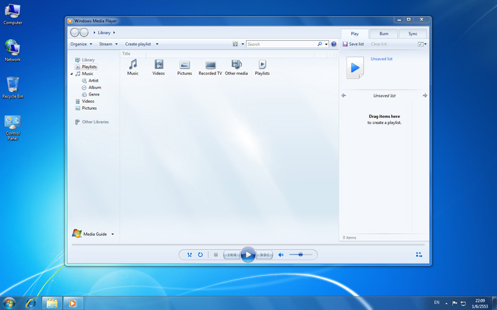Open the Recorded TV icon

(210, 64)
